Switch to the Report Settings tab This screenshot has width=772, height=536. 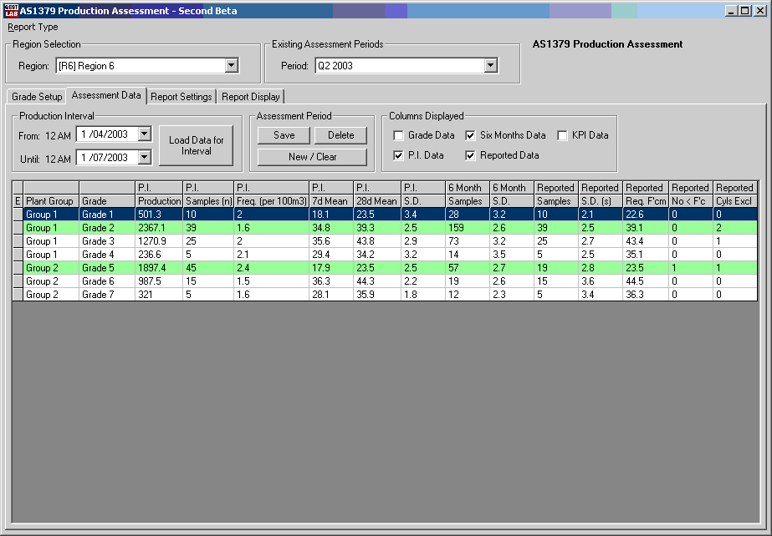pos(181,97)
